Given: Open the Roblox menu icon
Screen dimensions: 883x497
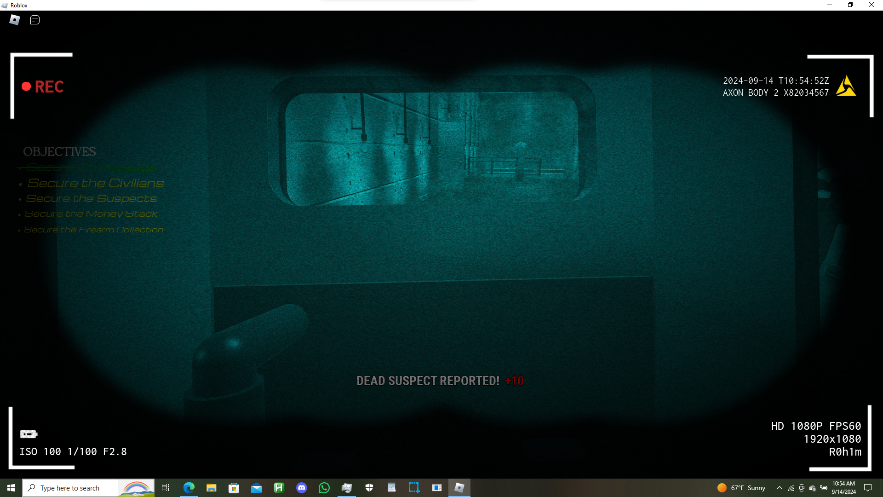Looking at the screenshot, I should pos(15,20).
